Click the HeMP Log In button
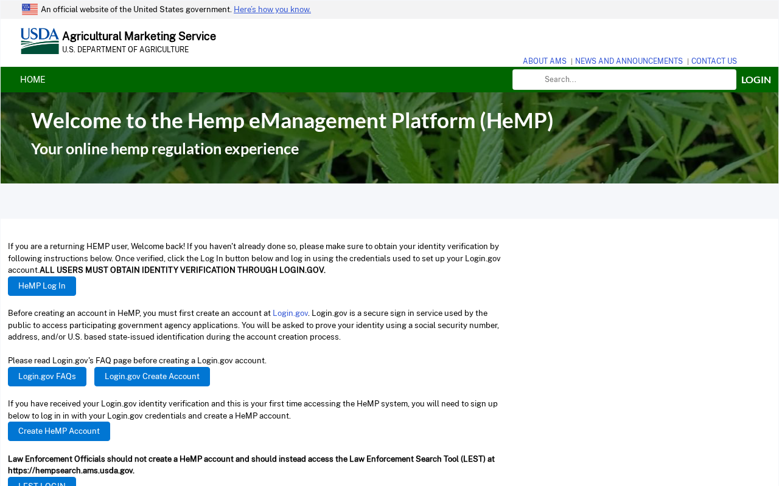Viewport: 779px width, 486px height. (42, 286)
